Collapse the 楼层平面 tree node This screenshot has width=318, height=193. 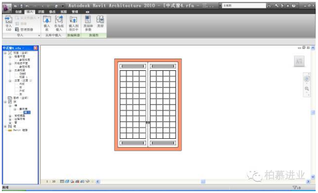(x=10, y=56)
